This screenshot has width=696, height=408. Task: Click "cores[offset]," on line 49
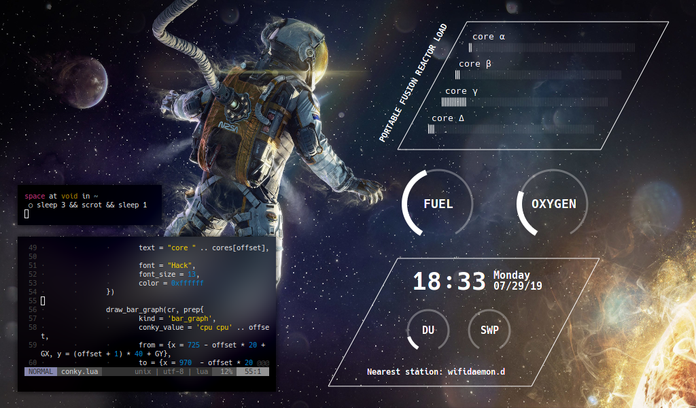241,248
